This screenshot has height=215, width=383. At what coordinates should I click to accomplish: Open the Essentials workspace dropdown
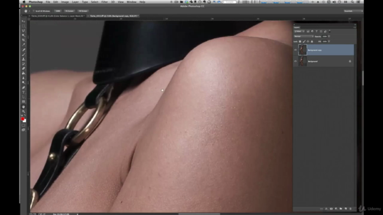tap(353, 11)
